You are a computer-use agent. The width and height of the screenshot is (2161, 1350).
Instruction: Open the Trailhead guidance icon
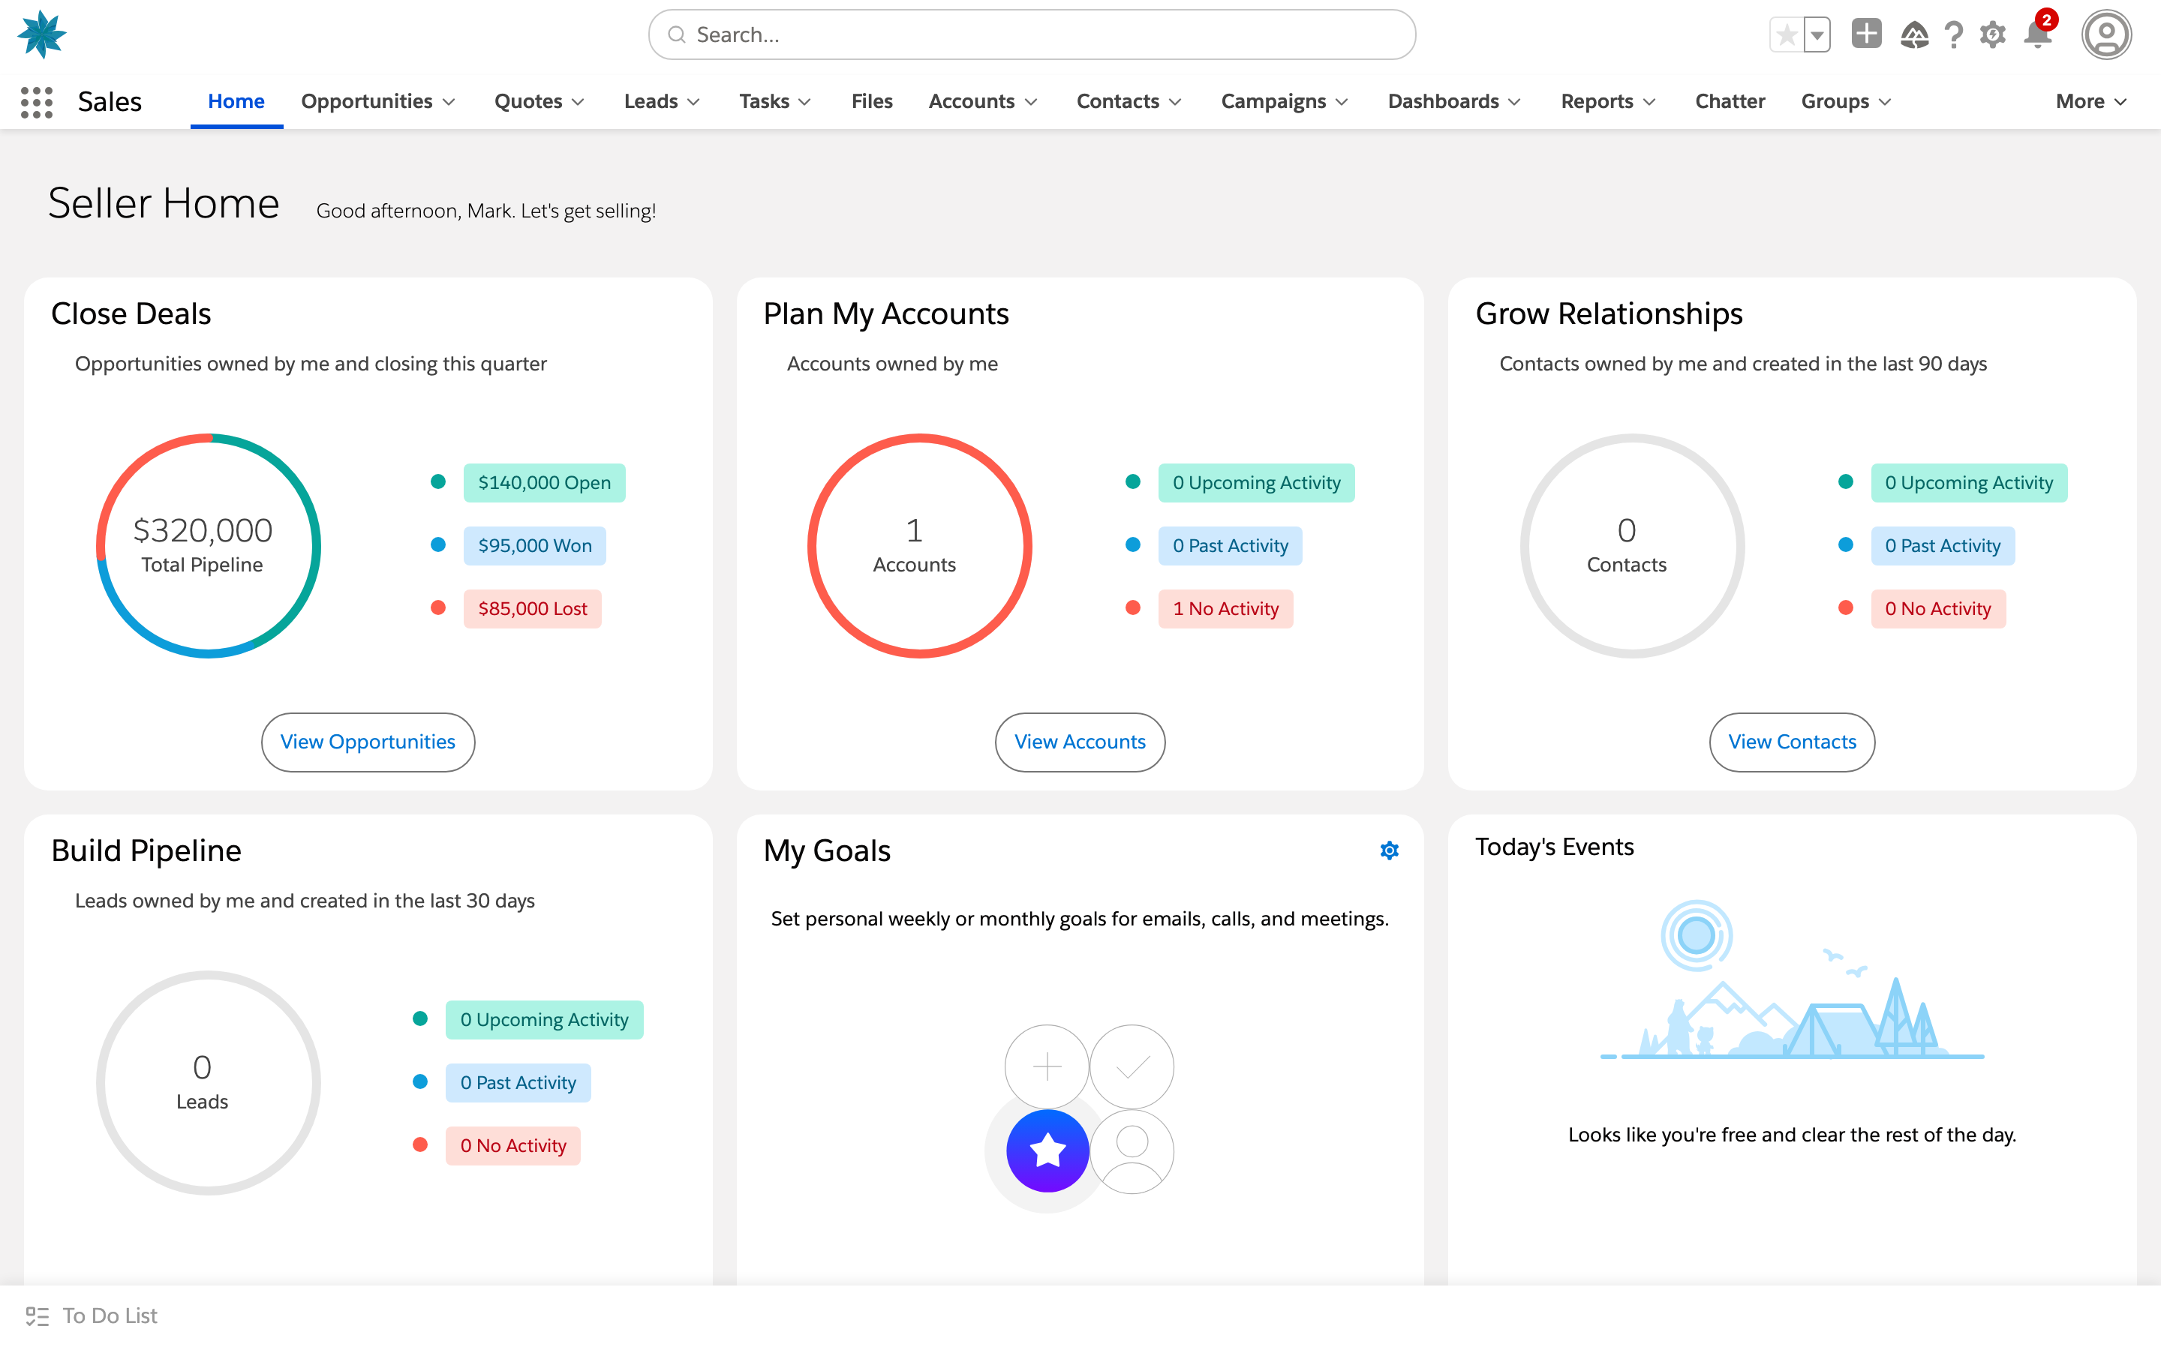point(1913,34)
